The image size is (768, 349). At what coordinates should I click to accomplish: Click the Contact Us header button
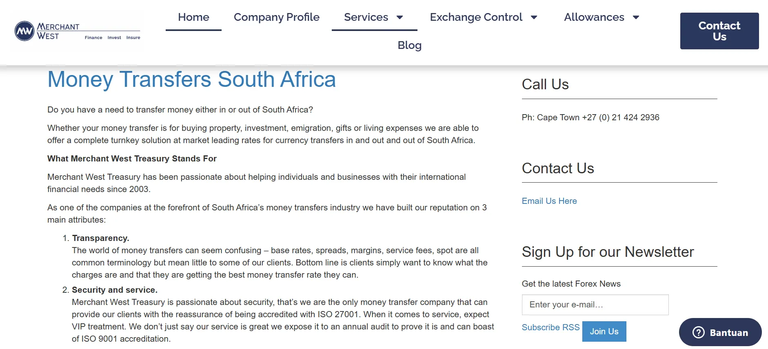point(719,31)
